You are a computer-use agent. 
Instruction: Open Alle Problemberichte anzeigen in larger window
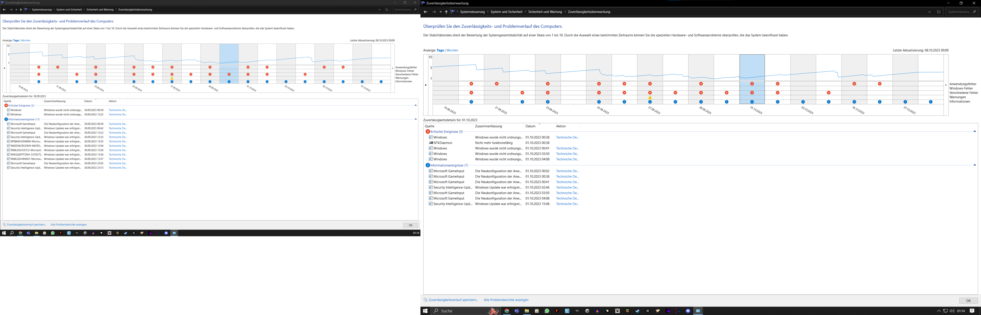506,300
